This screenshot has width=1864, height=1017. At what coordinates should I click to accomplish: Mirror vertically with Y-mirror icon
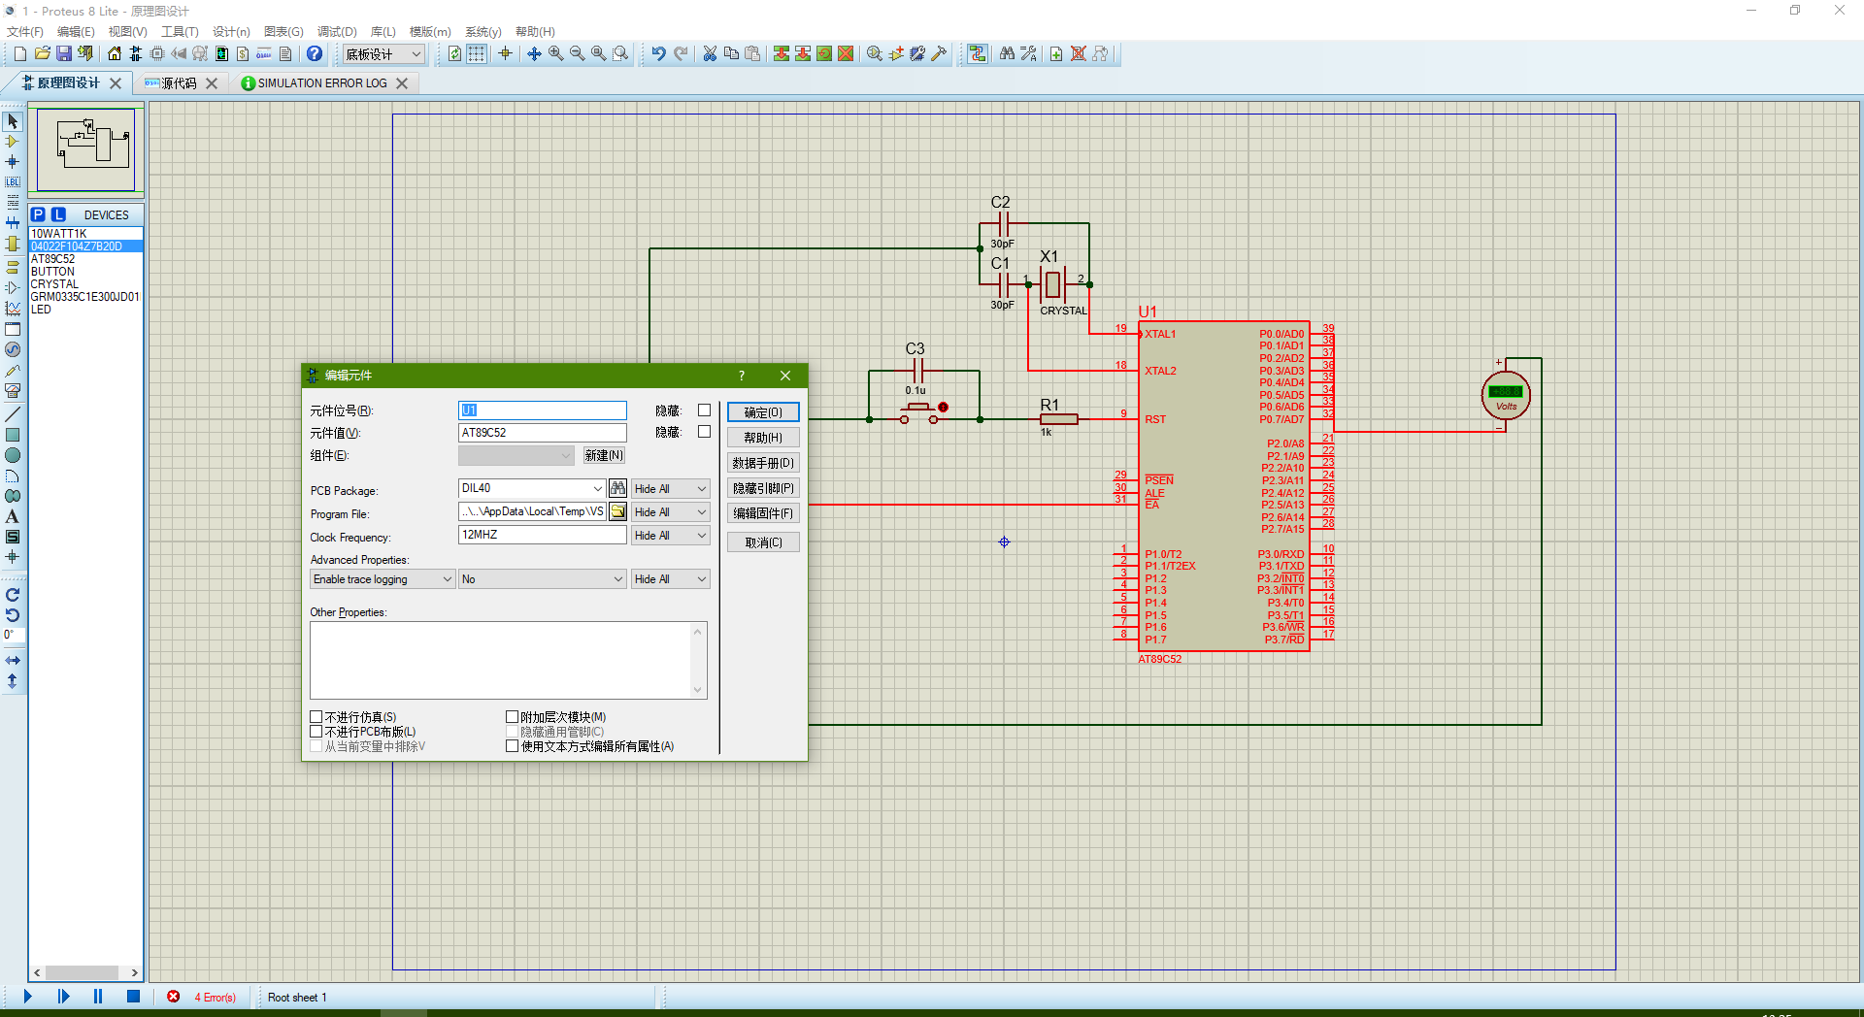point(13,681)
